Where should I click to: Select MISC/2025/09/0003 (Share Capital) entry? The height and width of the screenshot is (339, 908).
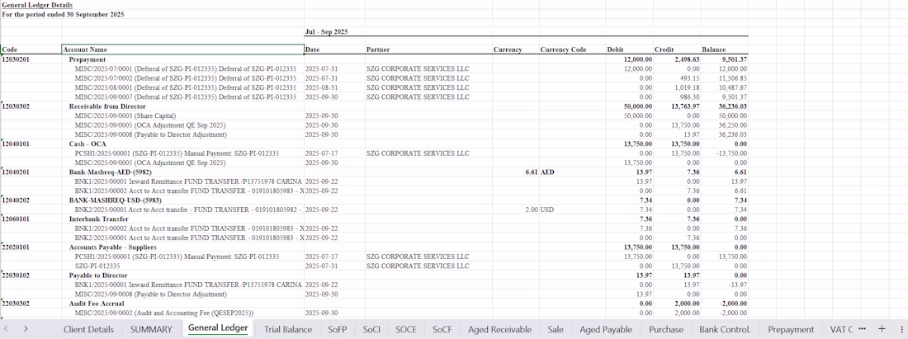pos(182,115)
